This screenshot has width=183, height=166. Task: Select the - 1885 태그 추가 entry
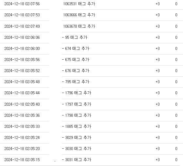pos(76,127)
